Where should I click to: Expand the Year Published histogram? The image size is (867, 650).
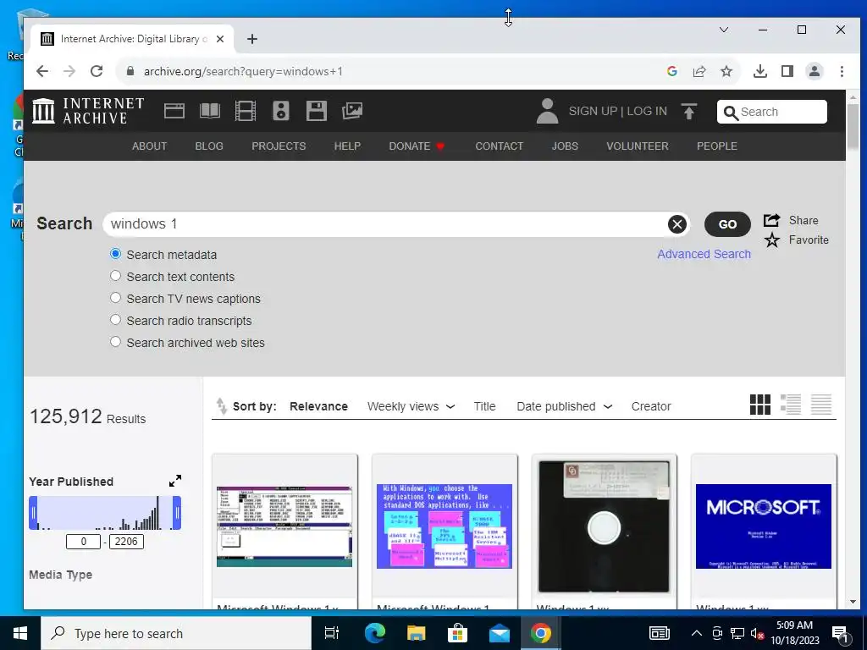(x=175, y=481)
